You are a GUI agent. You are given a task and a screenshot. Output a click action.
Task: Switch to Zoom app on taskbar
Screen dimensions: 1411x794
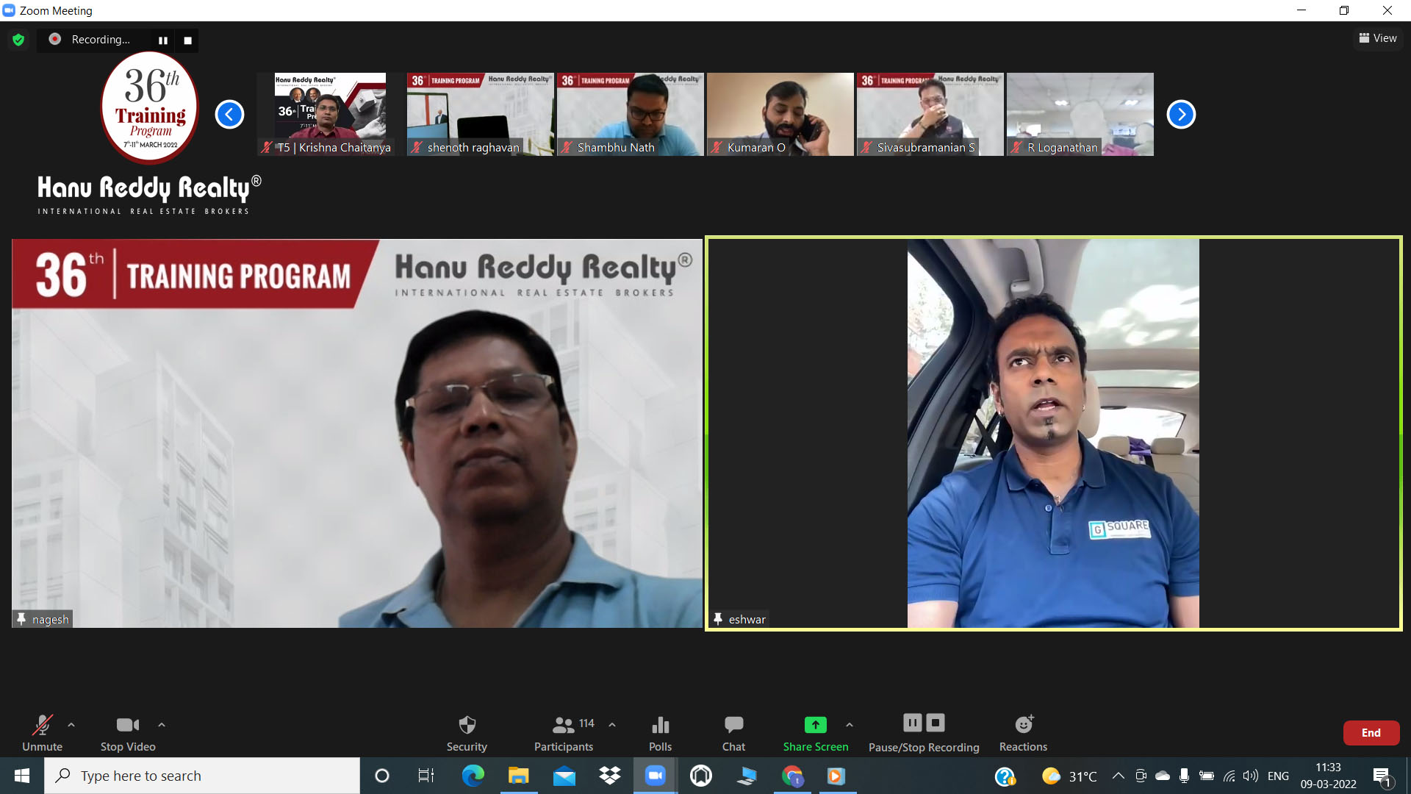point(655,776)
